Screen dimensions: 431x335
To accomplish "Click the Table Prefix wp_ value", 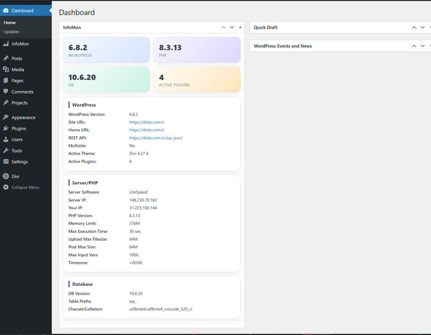I will [133, 301].
